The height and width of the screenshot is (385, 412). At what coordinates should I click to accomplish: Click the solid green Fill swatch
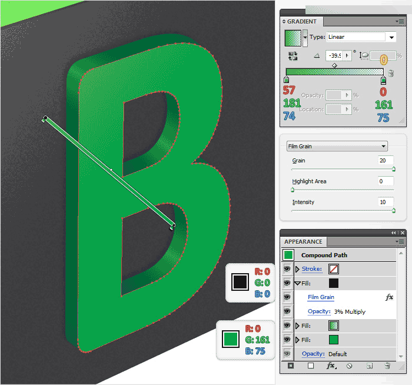[x=334, y=340]
